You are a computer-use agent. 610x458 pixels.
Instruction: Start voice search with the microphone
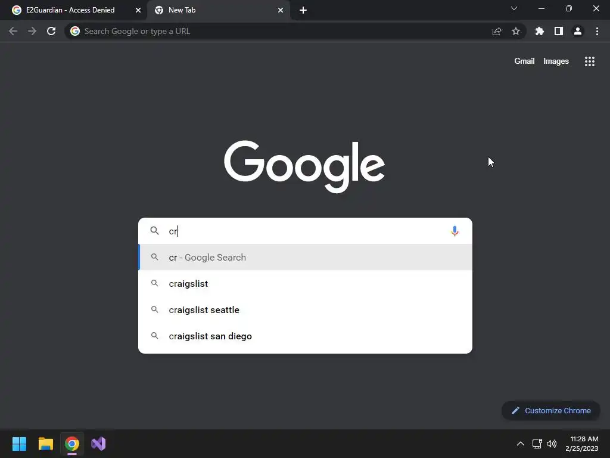coord(455,231)
